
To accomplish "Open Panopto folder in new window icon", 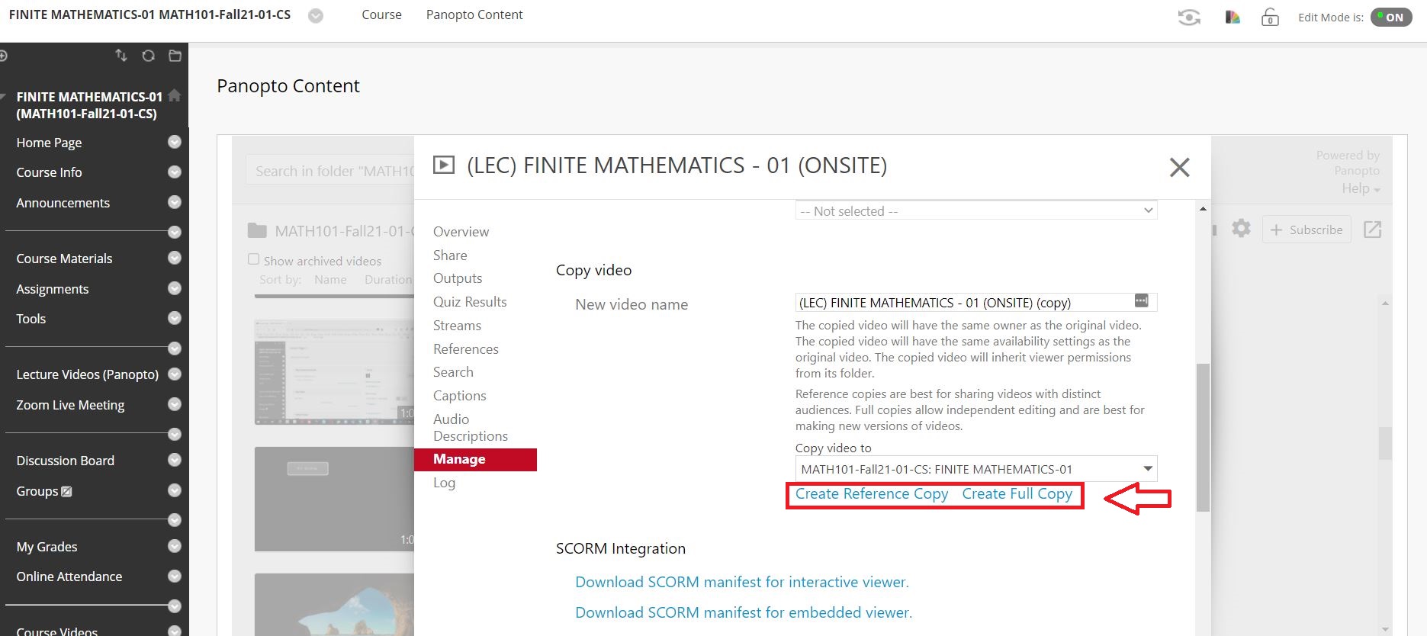I will (x=1372, y=230).
